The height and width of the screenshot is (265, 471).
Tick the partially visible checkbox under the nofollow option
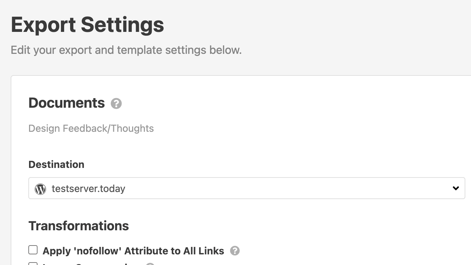tap(33, 264)
